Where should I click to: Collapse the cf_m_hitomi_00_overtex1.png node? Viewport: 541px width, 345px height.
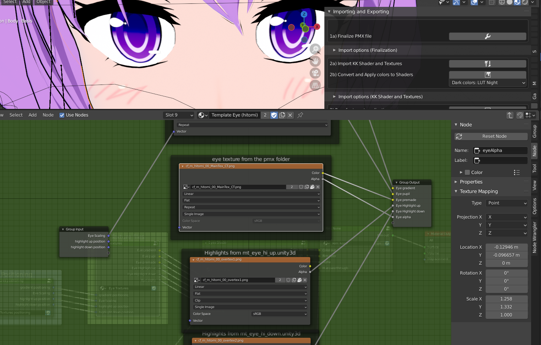click(x=193, y=259)
